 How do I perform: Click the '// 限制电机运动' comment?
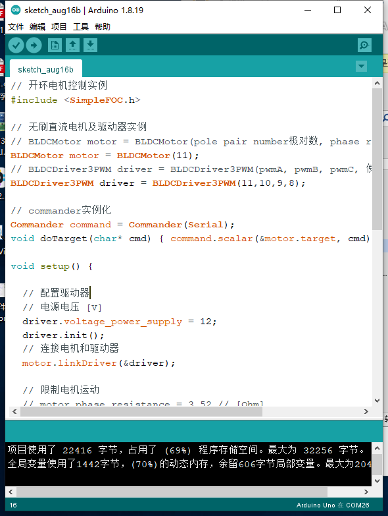point(61,390)
